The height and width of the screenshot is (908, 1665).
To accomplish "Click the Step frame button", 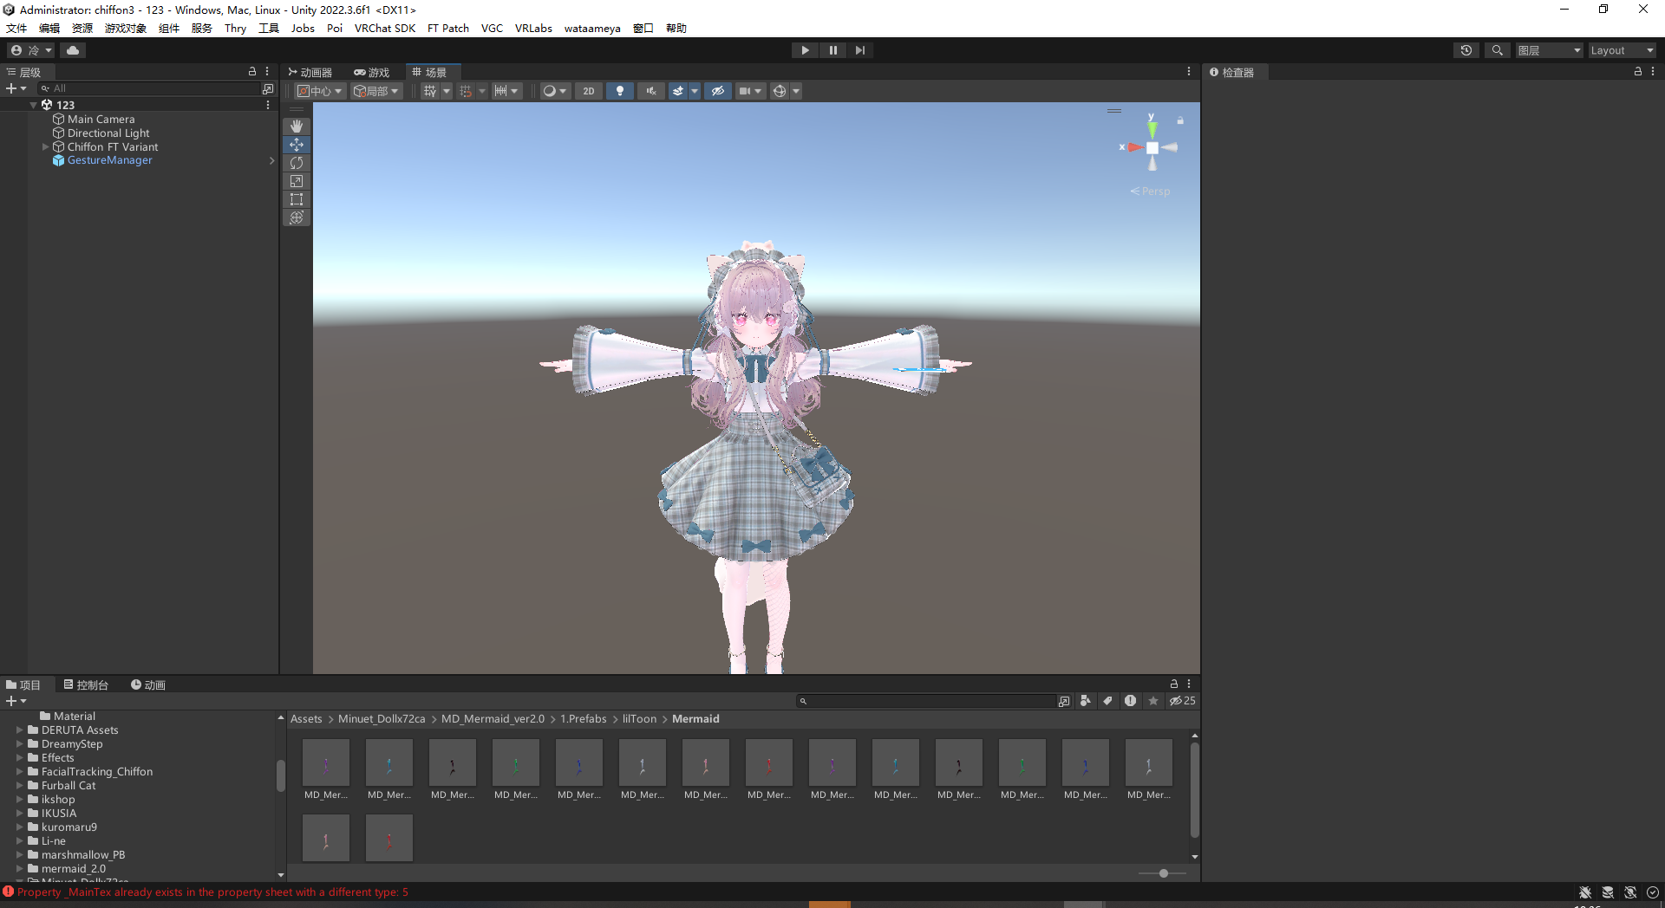I will (x=859, y=50).
